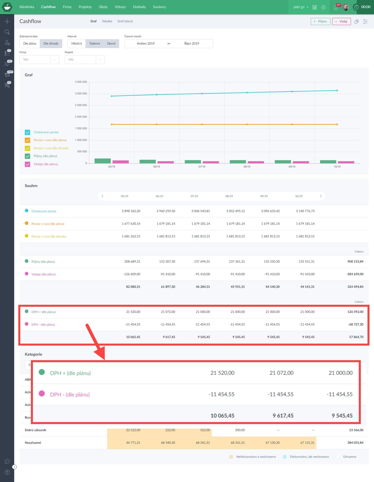The height and width of the screenshot is (482, 374).
Task: Disable Výdaje (dle plánu) checkbox
Action: coord(28,164)
